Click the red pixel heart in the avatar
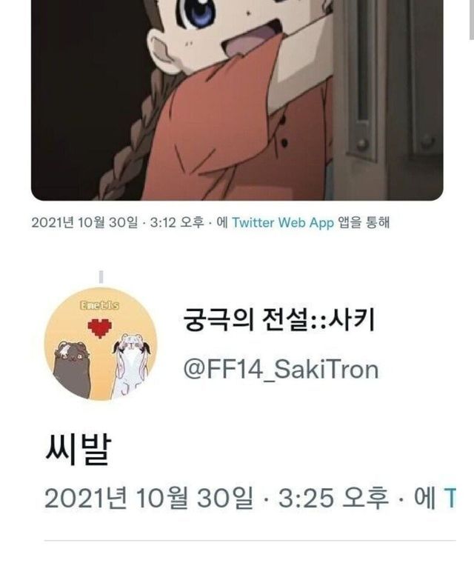The width and height of the screenshot is (474, 563). pos(100,328)
